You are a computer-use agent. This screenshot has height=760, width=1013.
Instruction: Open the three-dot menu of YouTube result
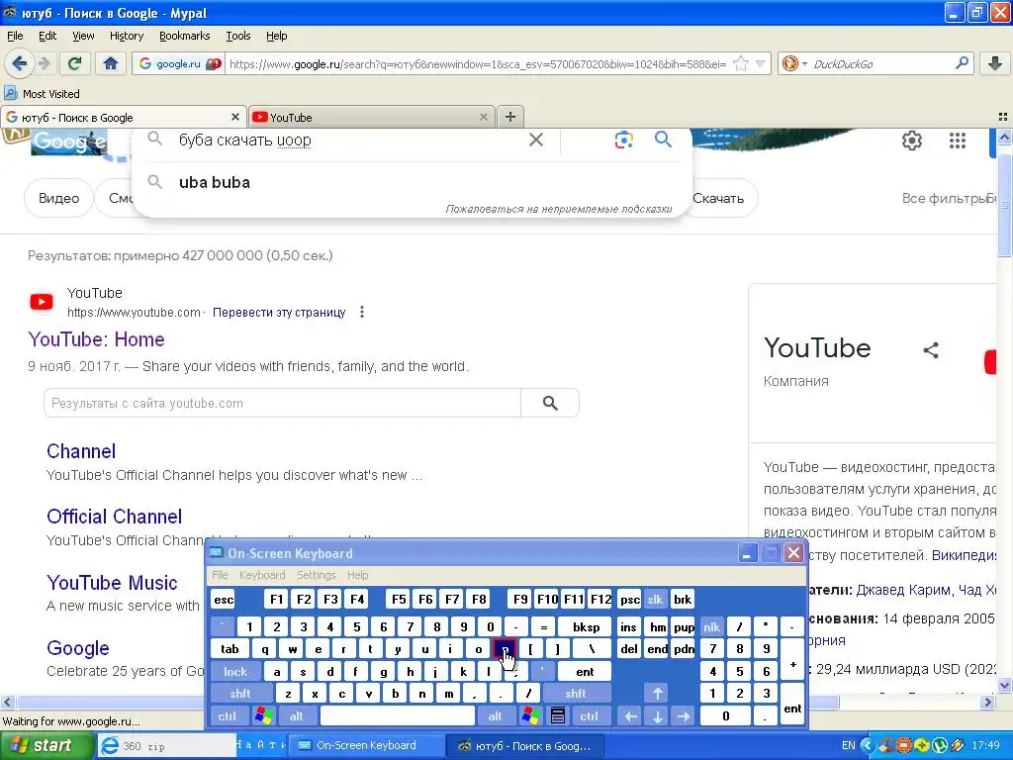pos(362,312)
